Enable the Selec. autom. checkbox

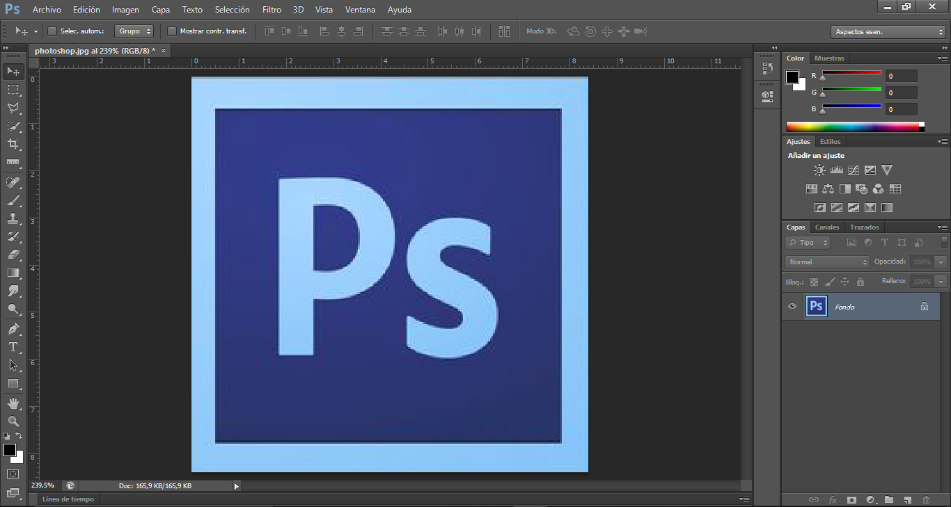[x=52, y=31]
